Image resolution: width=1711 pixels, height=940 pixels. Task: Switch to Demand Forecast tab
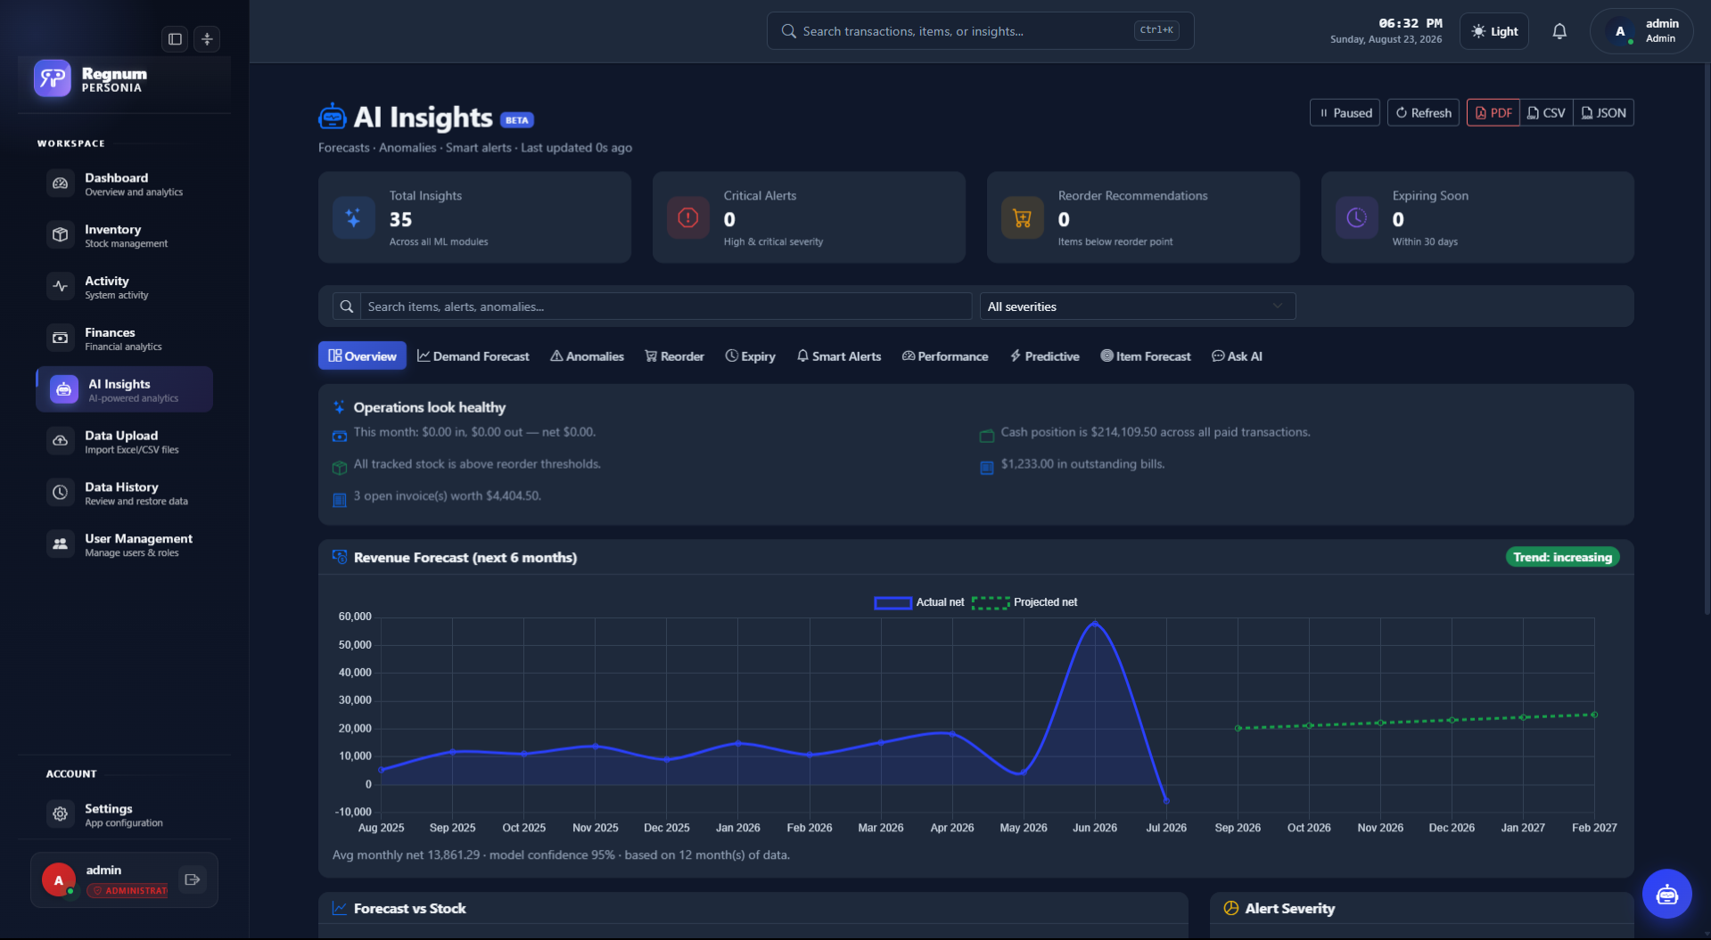(x=473, y=356)
